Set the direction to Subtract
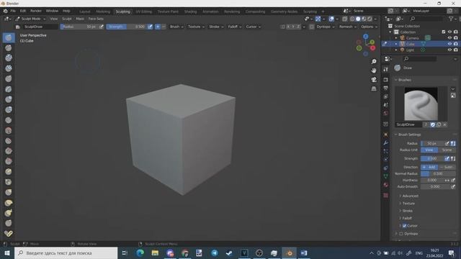The image size is (461, 259). 447,167
